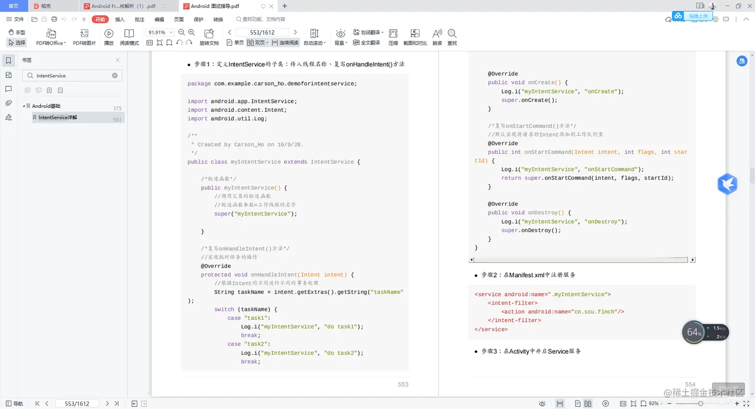Viewport: 755px width, 409px height.
Task: Start 朗读 read aloud
Action: [437, 37]
